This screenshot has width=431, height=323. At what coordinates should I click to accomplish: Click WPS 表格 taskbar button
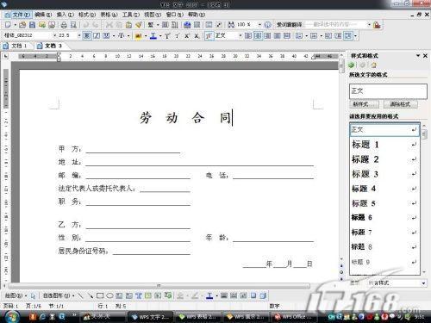[x=198, y=317]
